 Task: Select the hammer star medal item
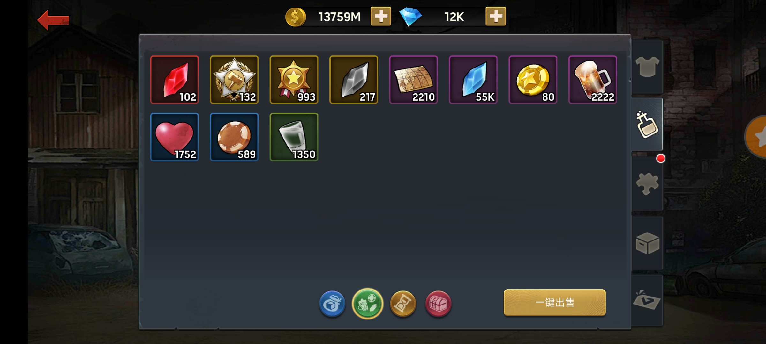pyautogui.click(x=234, y=80)
